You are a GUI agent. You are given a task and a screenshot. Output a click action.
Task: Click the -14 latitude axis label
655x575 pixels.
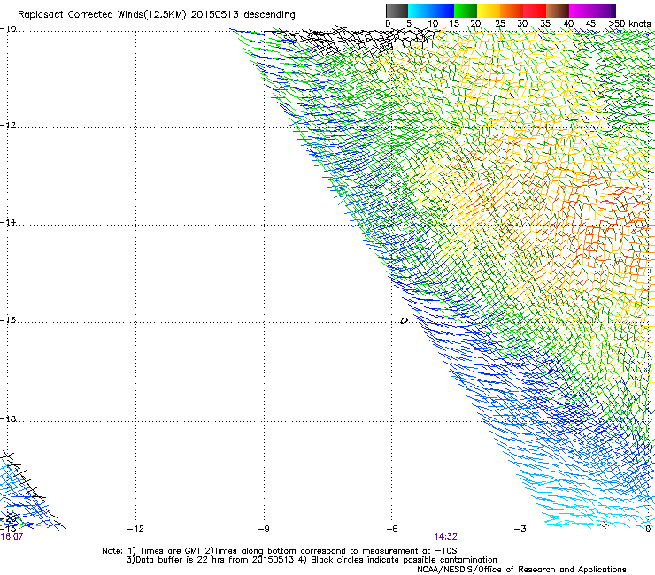click(x=8, y=222)
